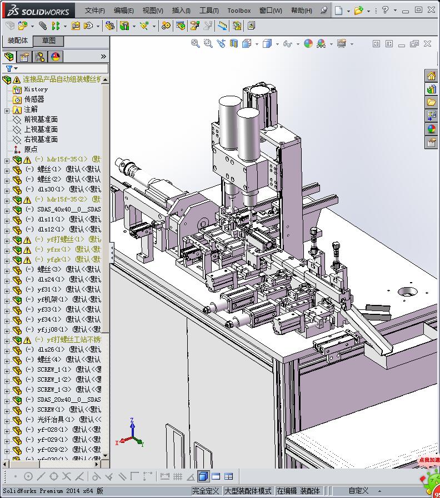
Task: Open the Design Library task pane icon
Action: click(x=431, y=89)
